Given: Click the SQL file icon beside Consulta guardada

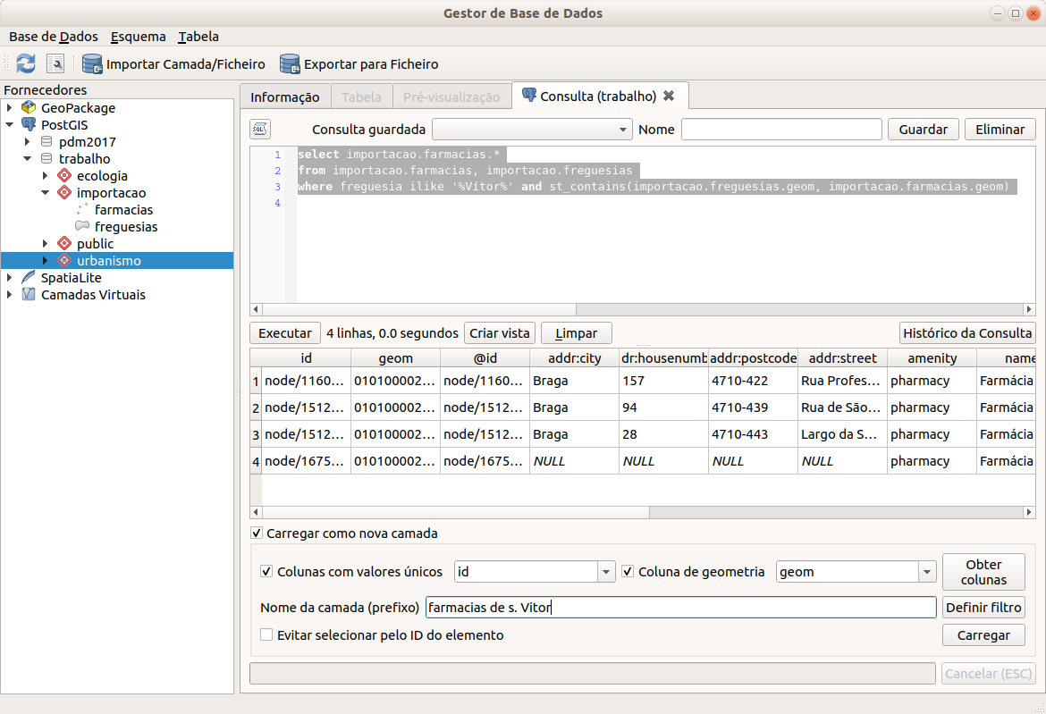Looking at the screenshot, I should [x=259, y=129].
